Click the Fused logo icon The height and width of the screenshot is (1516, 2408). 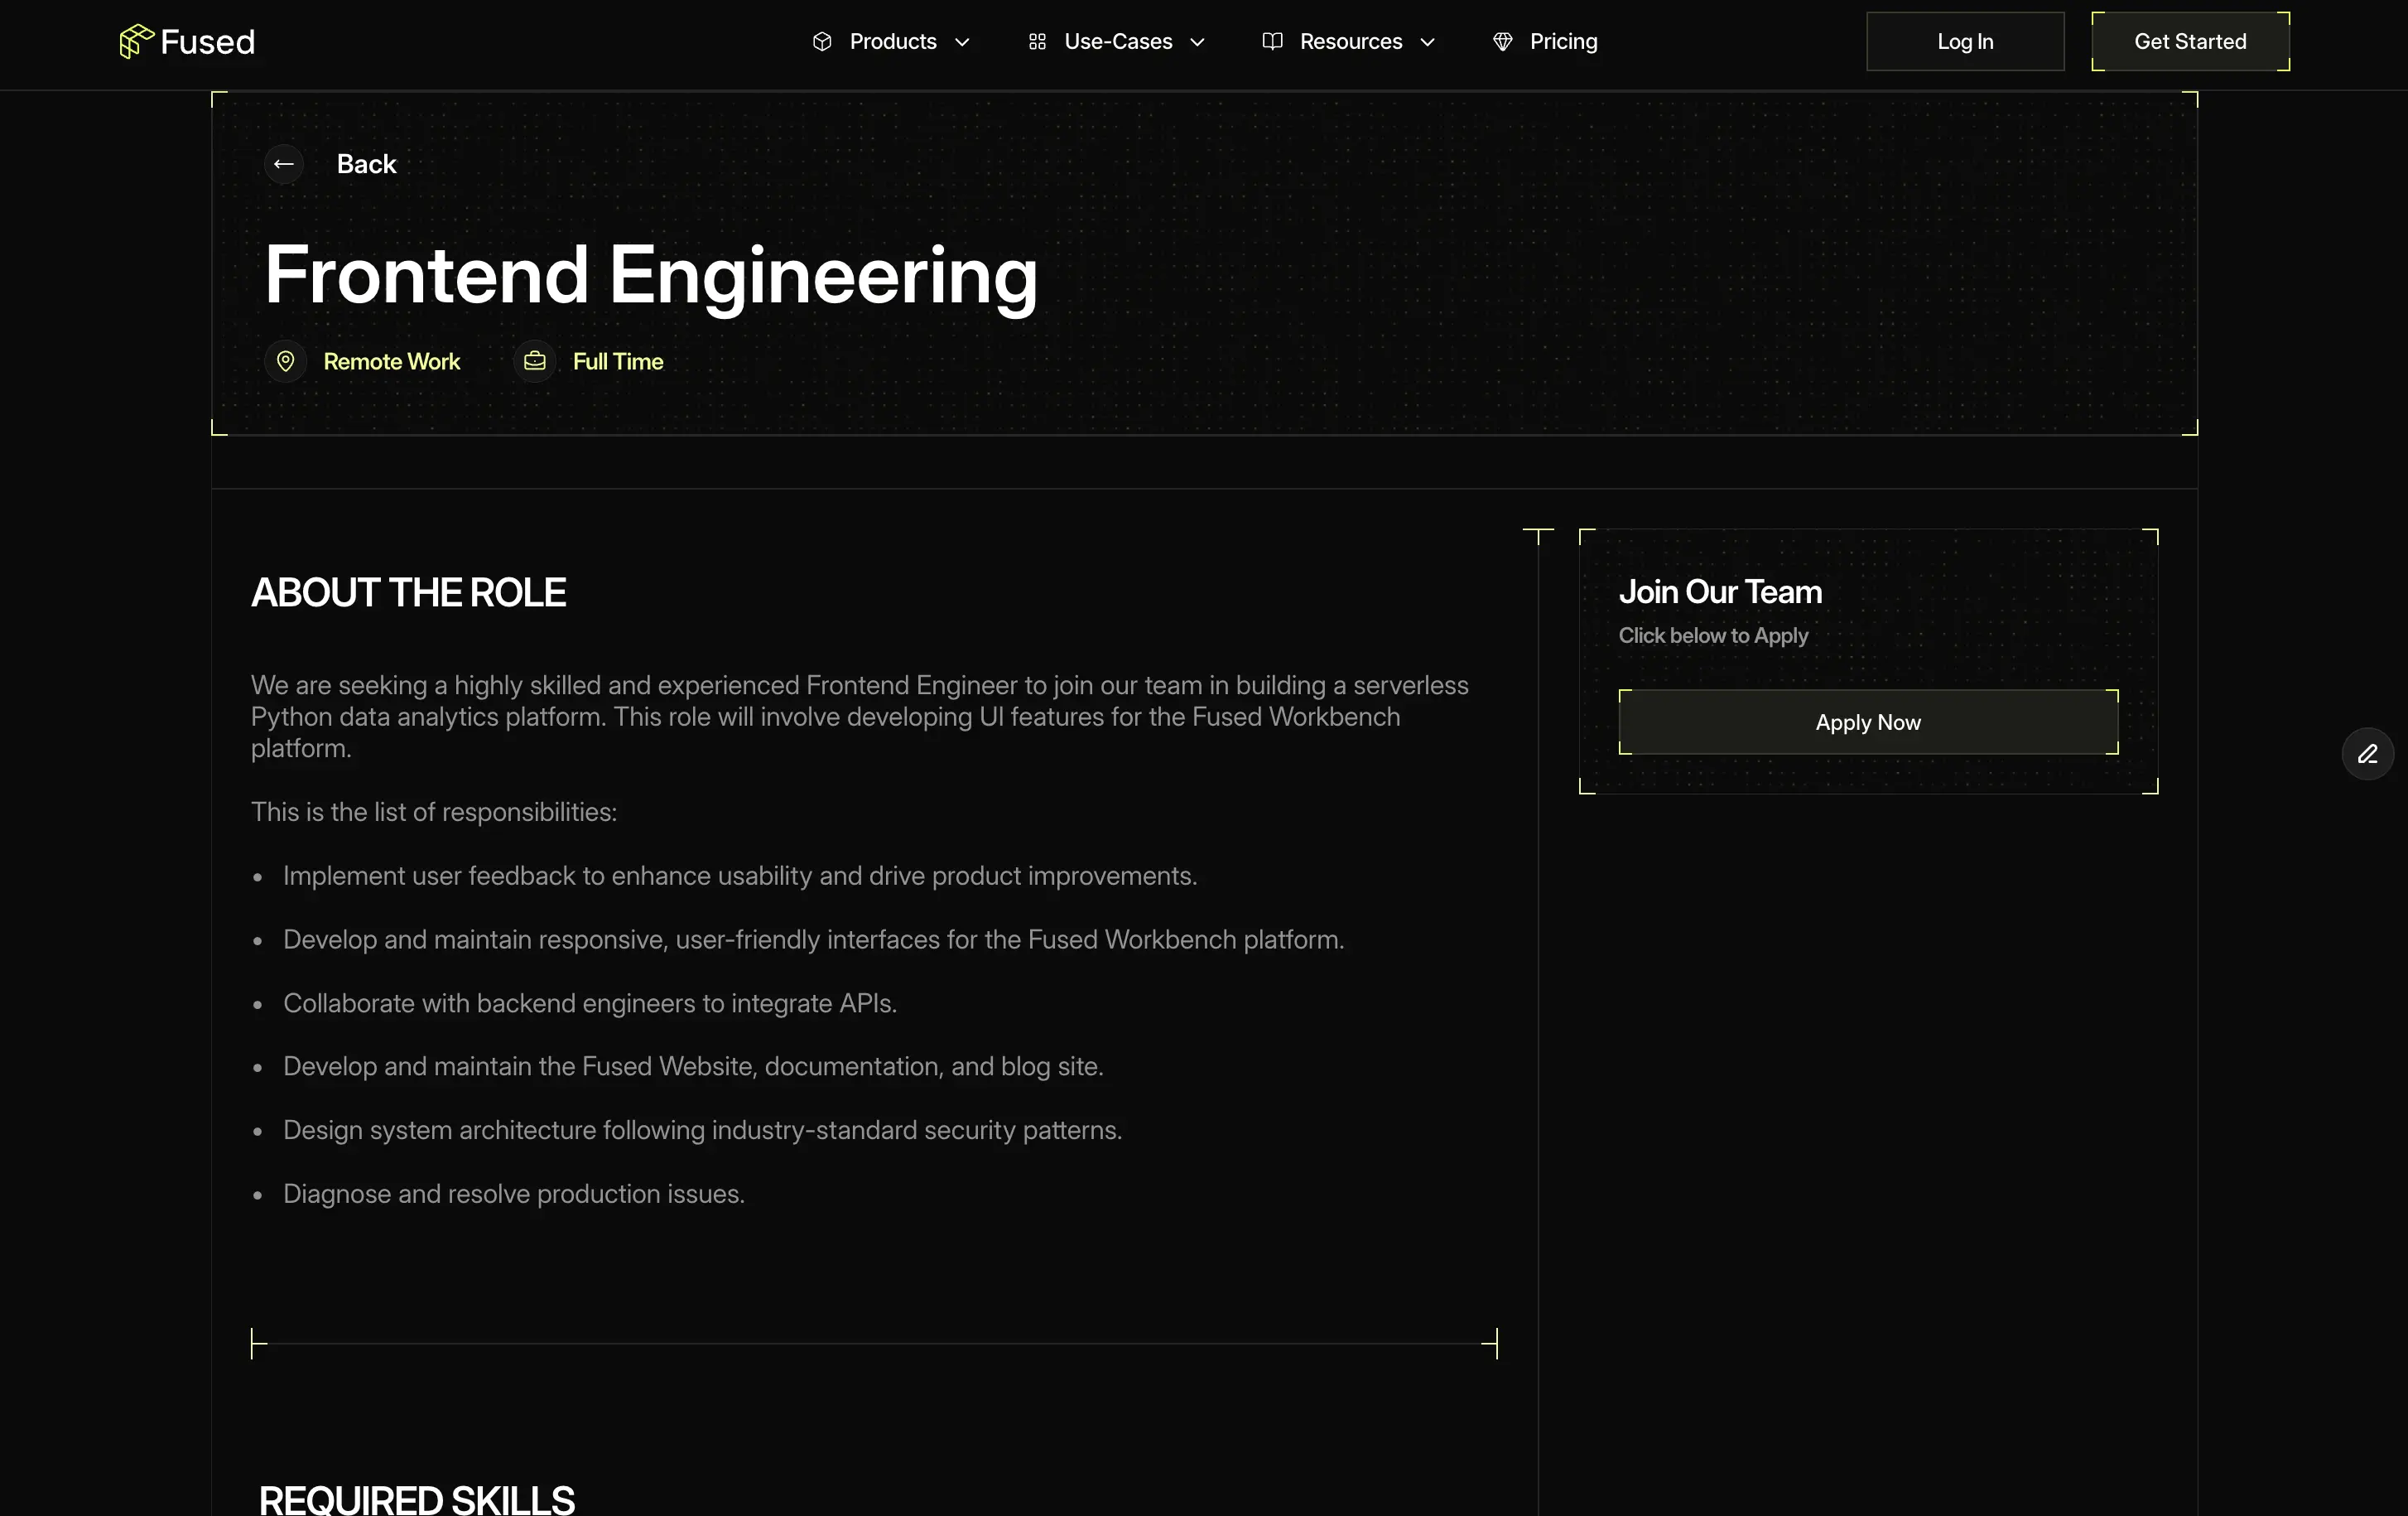(x=135, y=42)
